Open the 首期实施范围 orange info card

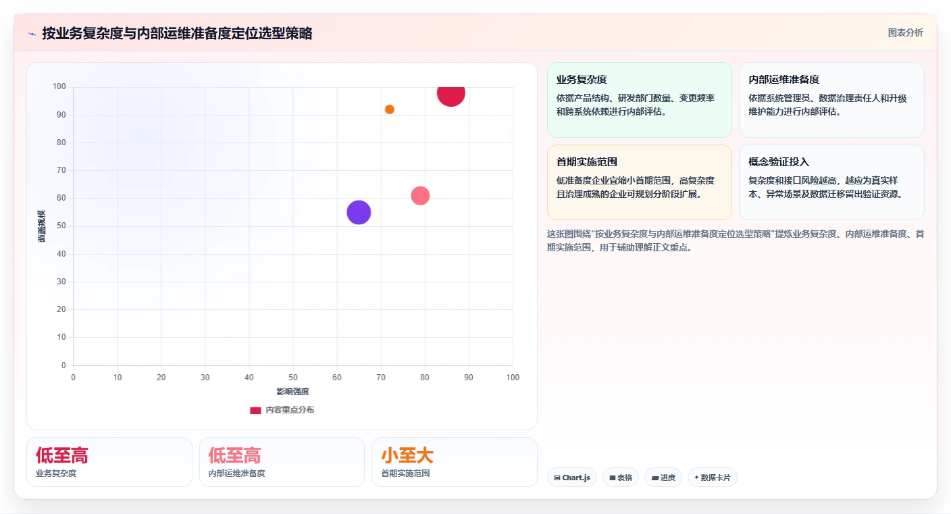tap(640, 182)
